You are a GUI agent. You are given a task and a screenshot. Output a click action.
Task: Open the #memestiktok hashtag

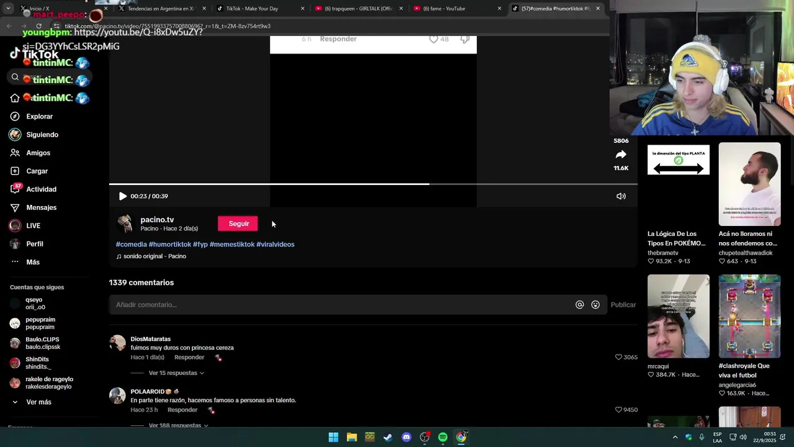tap(232, 245)
